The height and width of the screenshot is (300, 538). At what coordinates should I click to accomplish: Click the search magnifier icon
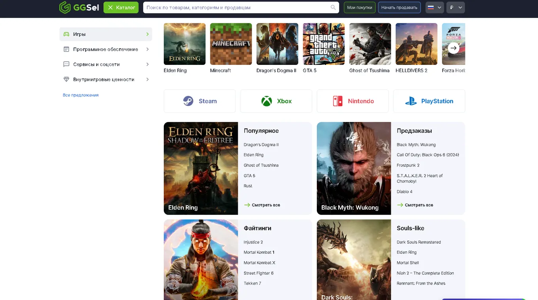(x=333, y=8)
